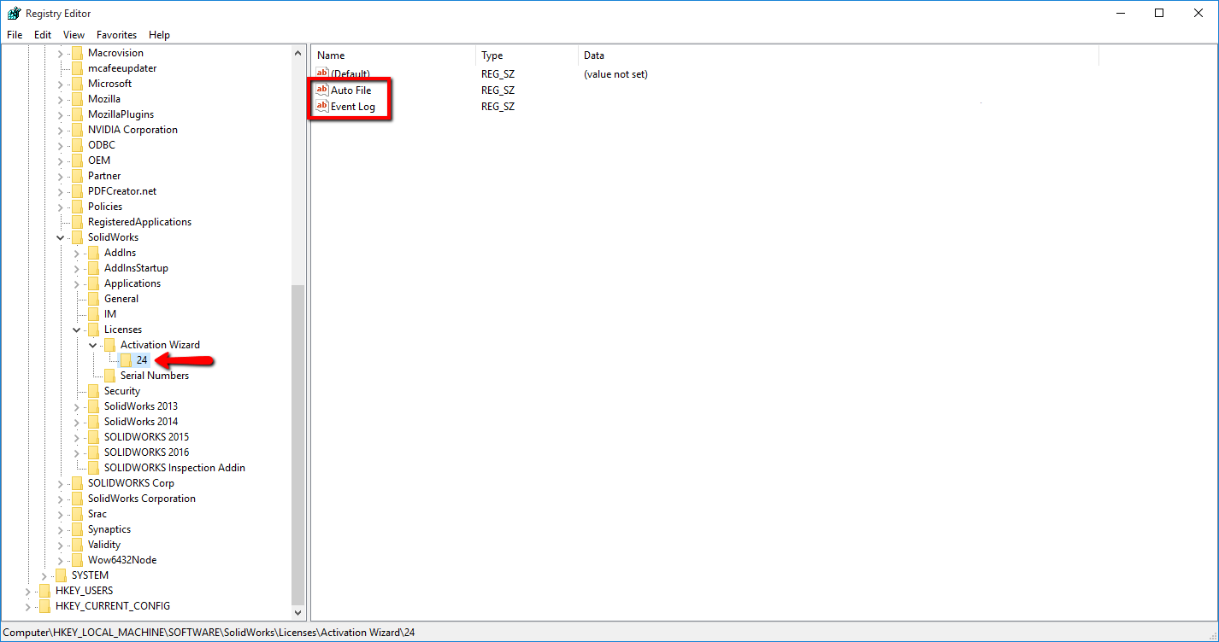Expand the SOLIDWORKS Corp node
This screenshot has height=642, width=1219.
click(61, 483)
